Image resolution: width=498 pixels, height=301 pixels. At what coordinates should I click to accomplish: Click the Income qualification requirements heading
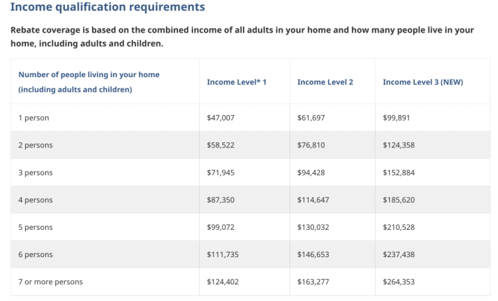(x=108, y=7)
